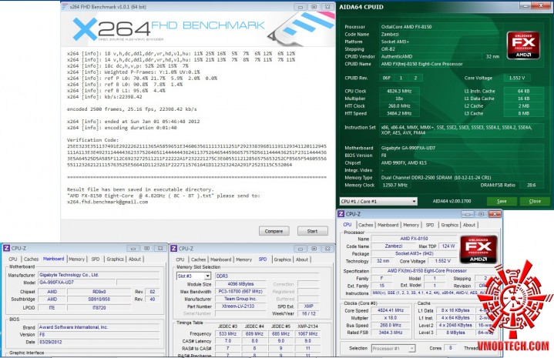Switch to Graphics tab in right CPU-Z window
Viewport: 554px width, 358px height.
[x=449, y=225]
